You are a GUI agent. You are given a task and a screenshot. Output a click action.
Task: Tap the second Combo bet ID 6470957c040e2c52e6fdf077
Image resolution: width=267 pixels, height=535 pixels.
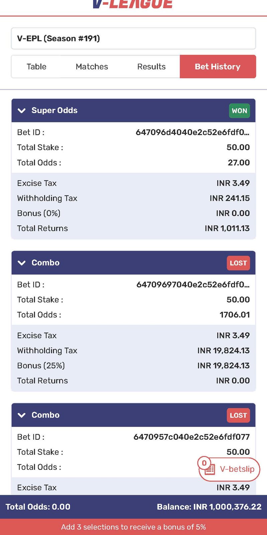[192, 437]
